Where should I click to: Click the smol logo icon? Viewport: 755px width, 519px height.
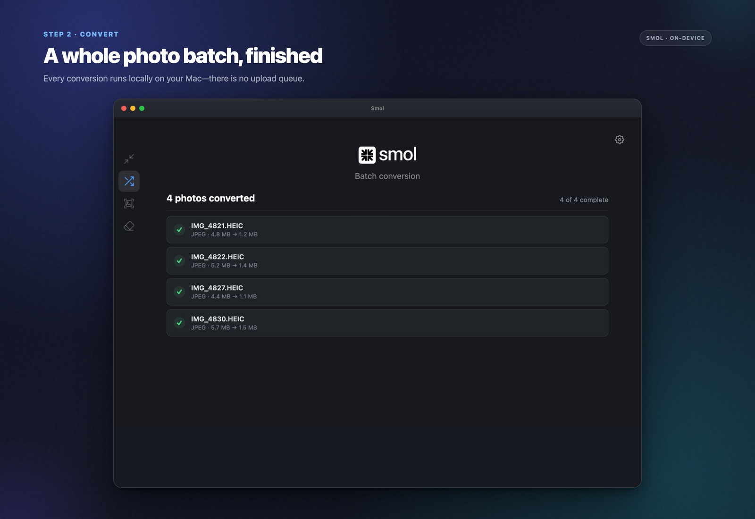point(367,155)
